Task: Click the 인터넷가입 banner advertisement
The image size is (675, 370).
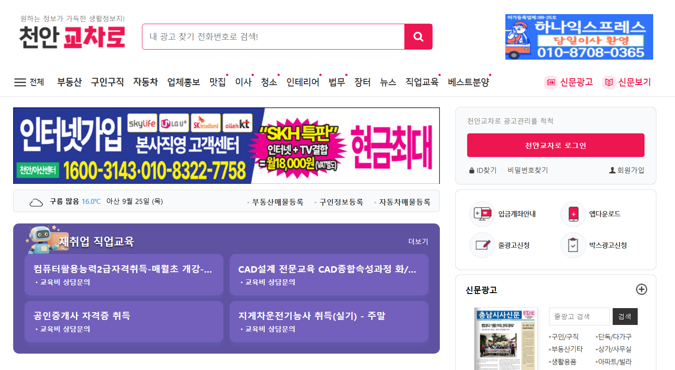Action: (227, 146)
